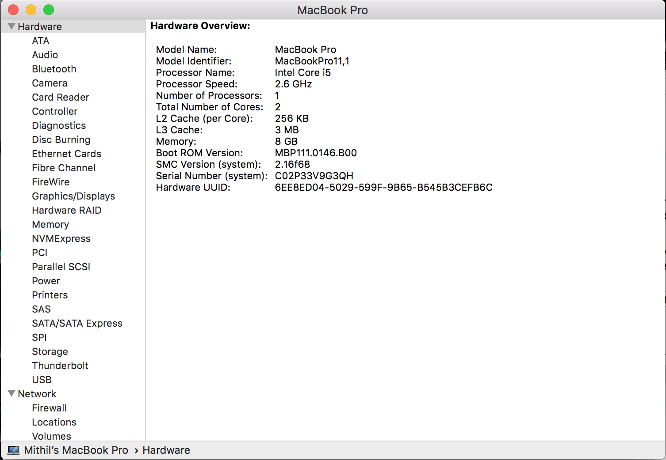666x460 pixels.
Task: Click the 8 GB memory value
Action: pos(287,141)
